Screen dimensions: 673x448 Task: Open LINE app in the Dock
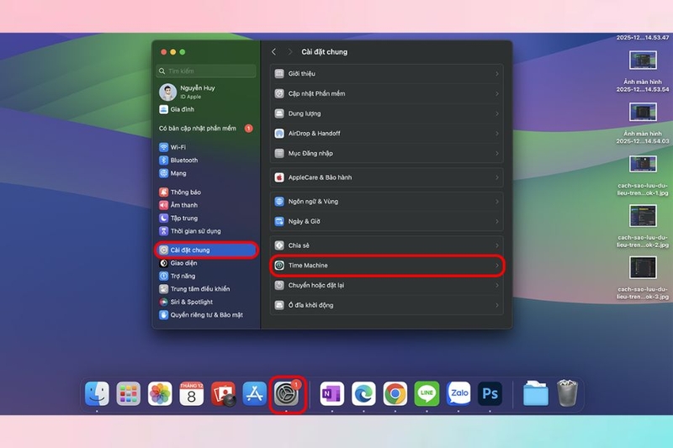(x=427, y=393)
